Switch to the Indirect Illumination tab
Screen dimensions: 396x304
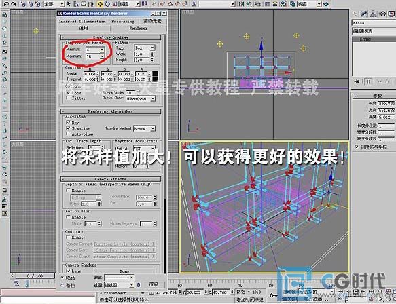click(82, 22)
